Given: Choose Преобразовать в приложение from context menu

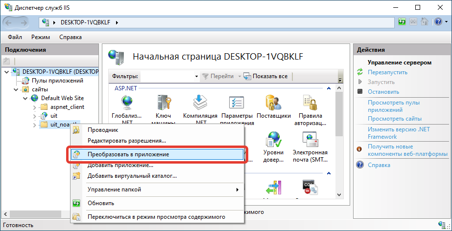Looking at the screenshot, I should (128, 154).
